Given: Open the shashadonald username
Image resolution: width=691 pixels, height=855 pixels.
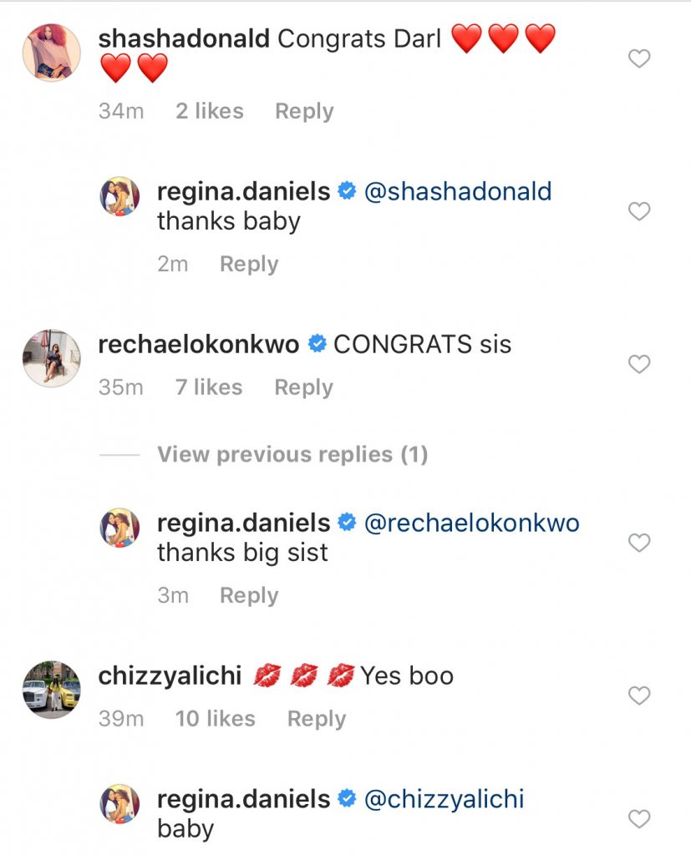Looking at the screenshot, I should [x=182, y=38].
